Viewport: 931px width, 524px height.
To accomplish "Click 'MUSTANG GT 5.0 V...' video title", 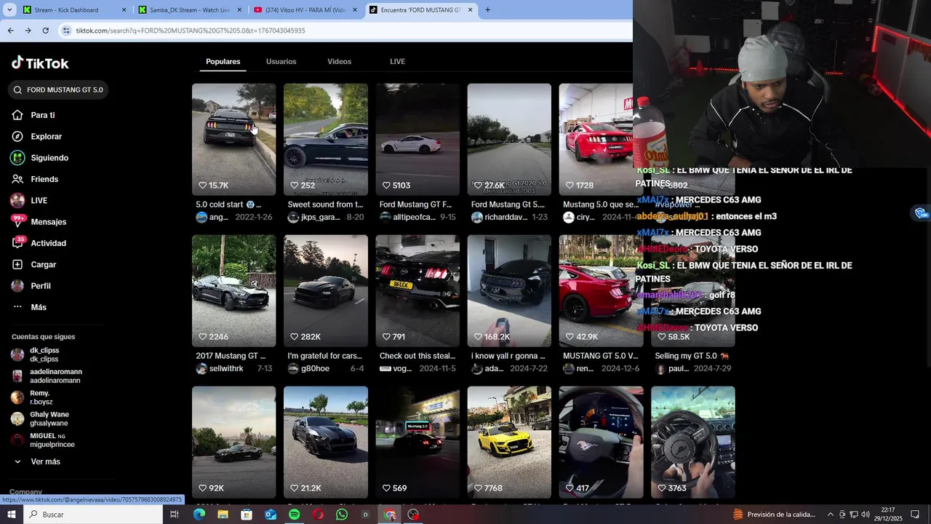I will click(x=600, y=356).
